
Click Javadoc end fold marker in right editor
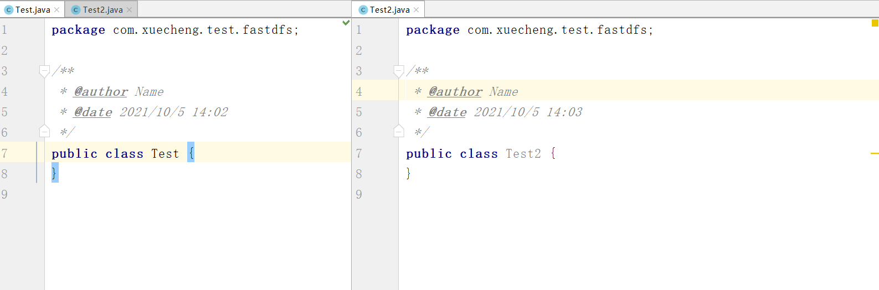[x=399, y=131]
